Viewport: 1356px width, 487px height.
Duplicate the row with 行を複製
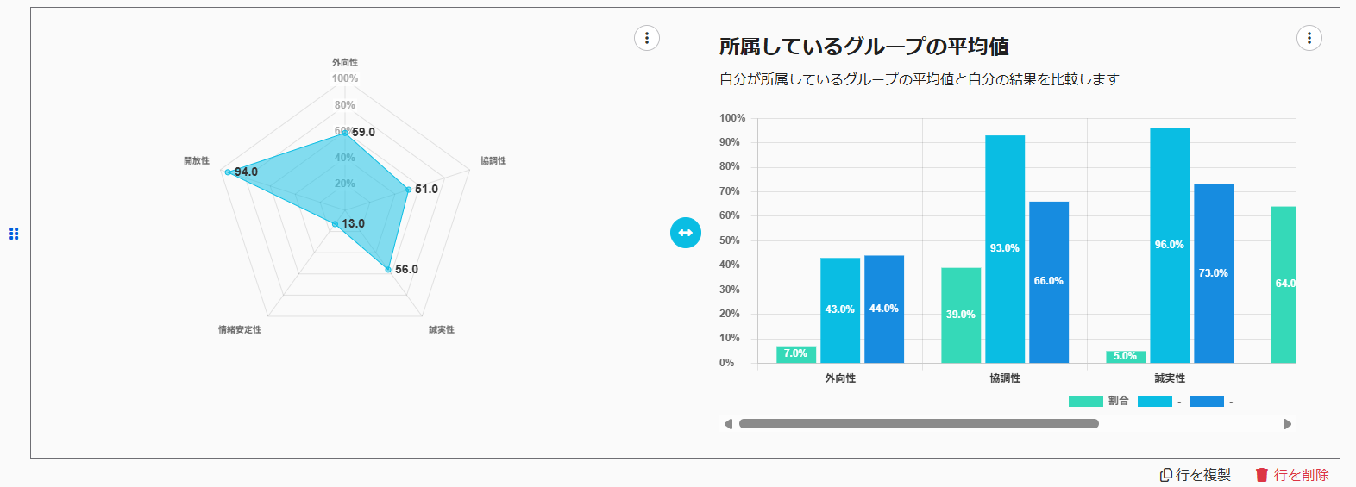[x=1196, y=475]
